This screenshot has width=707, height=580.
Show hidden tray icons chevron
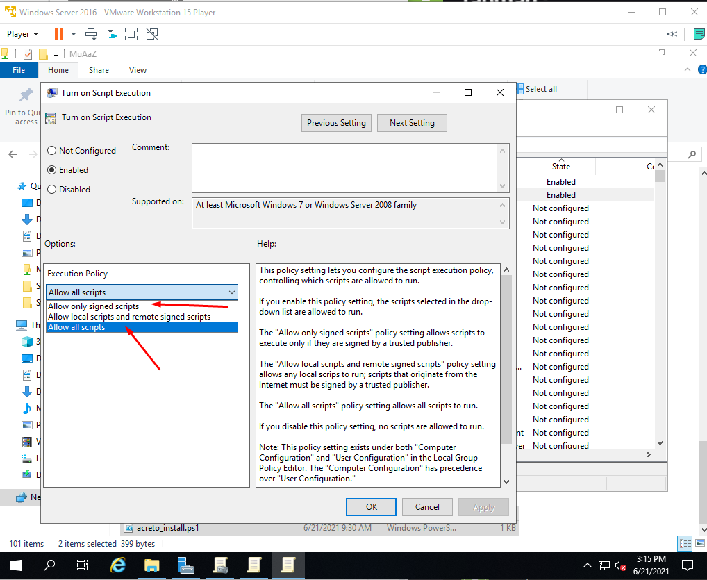587,565
